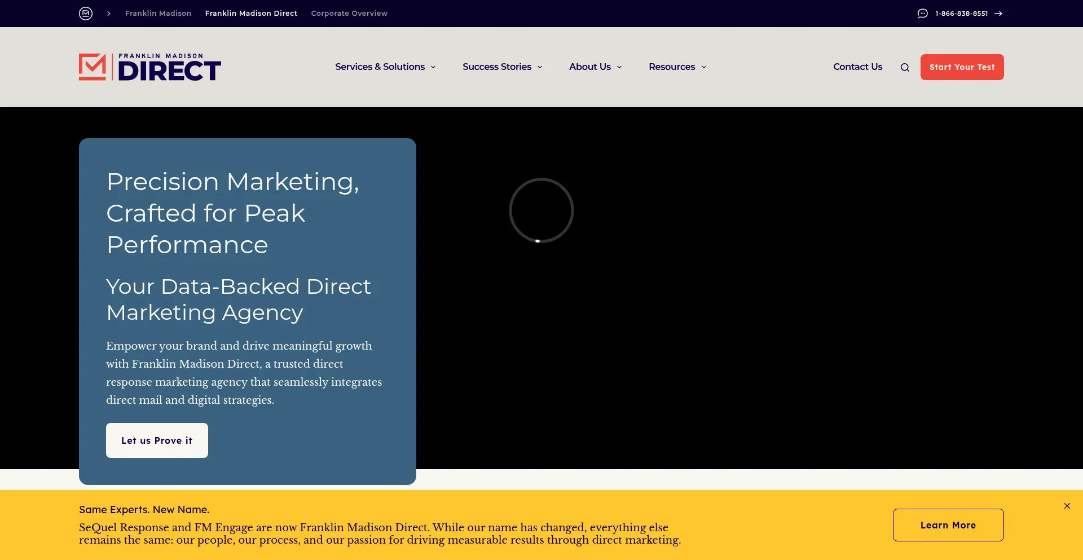This screenshot has height=560, width=1083.
Task: Click the Start Your Test button
Action: [x=962, y=67]
